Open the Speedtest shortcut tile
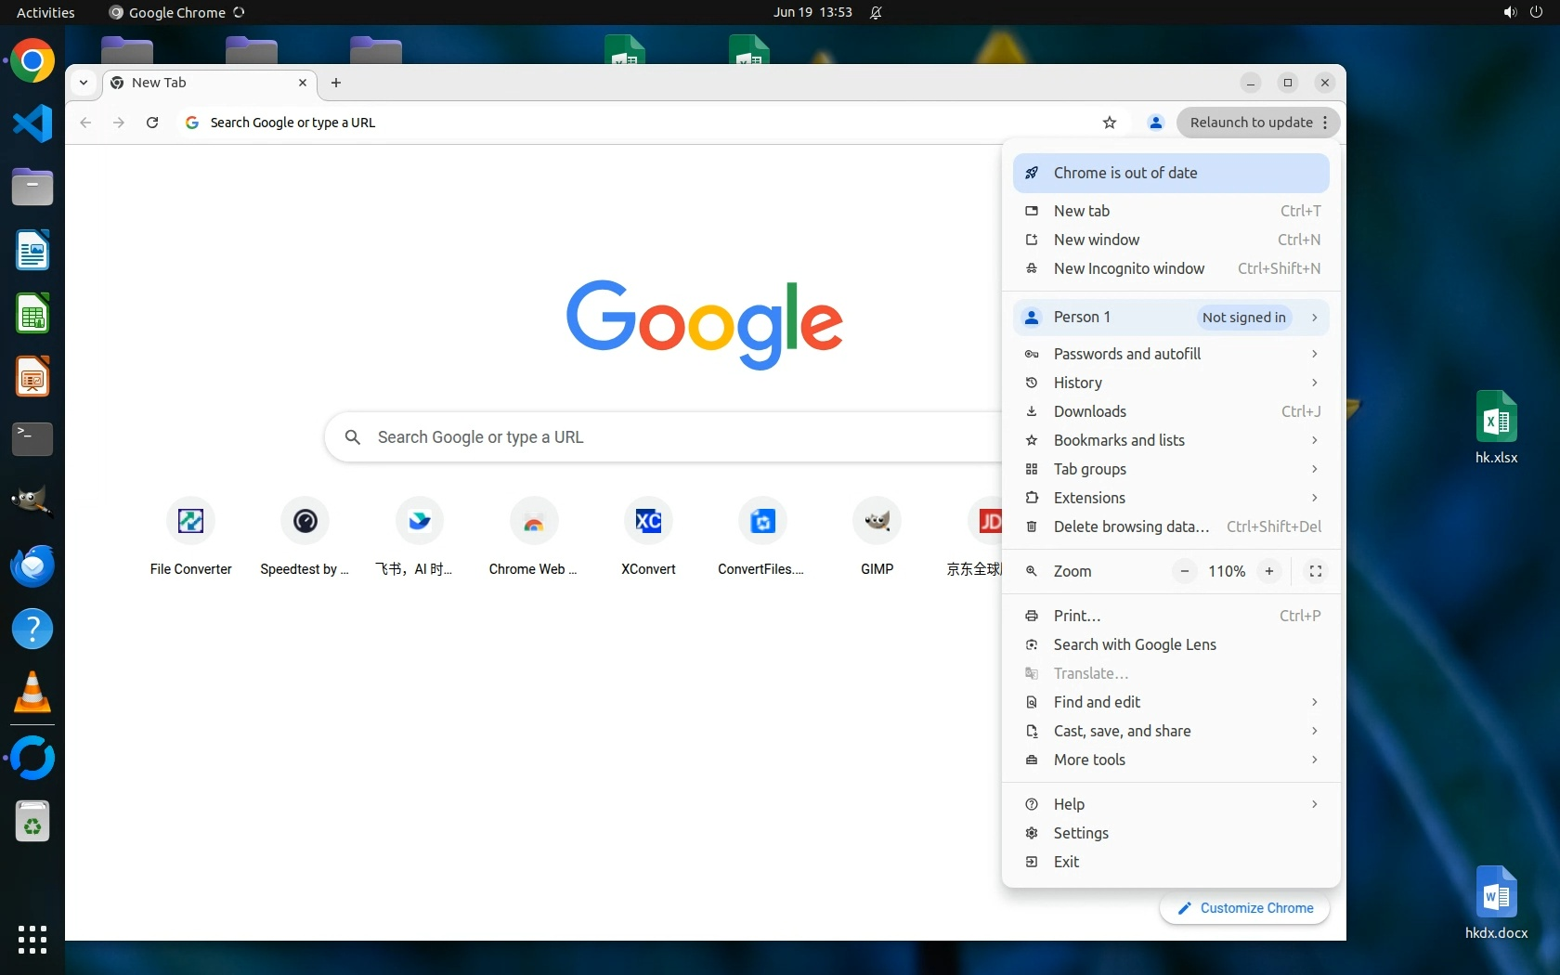Image resolution: width=1560 pixels, height=975 pixels. (x=305, y=522)
